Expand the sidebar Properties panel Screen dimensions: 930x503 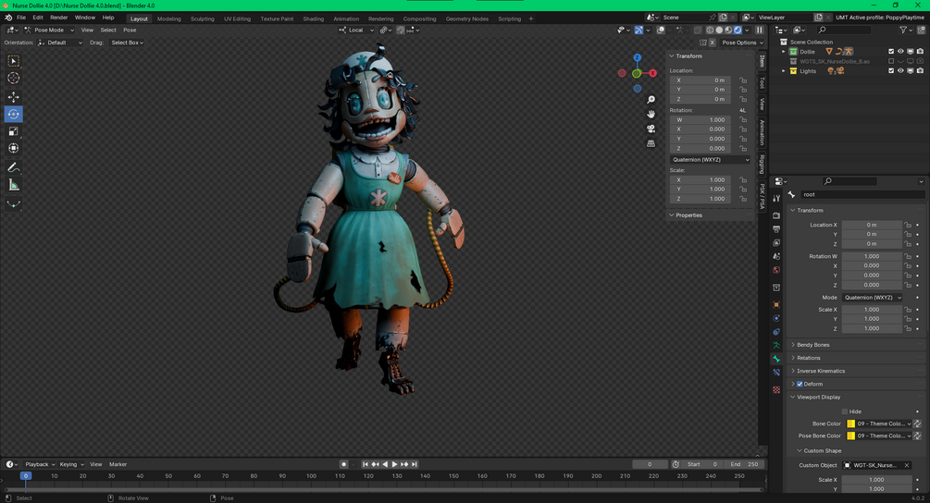[688, 215]
